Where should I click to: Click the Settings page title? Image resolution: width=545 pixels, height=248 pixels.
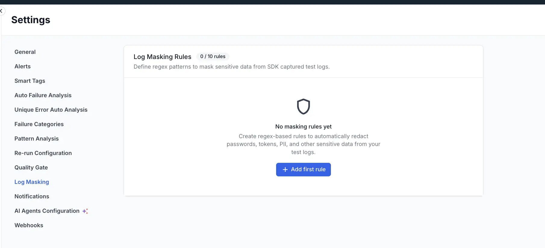click(31, 20)
